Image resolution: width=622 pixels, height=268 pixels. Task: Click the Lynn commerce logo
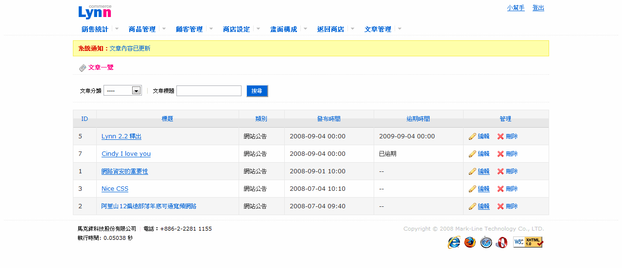tap(95, 12)
